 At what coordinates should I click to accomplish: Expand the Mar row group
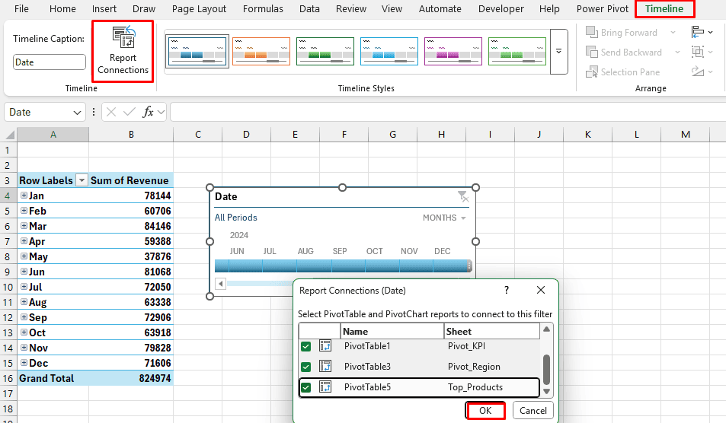coord(24,226)
